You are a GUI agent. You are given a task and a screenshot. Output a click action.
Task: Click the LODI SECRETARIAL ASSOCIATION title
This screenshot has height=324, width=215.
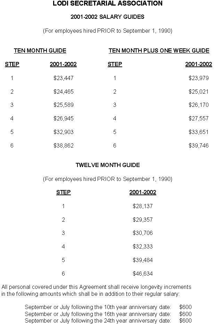(108, 3)
